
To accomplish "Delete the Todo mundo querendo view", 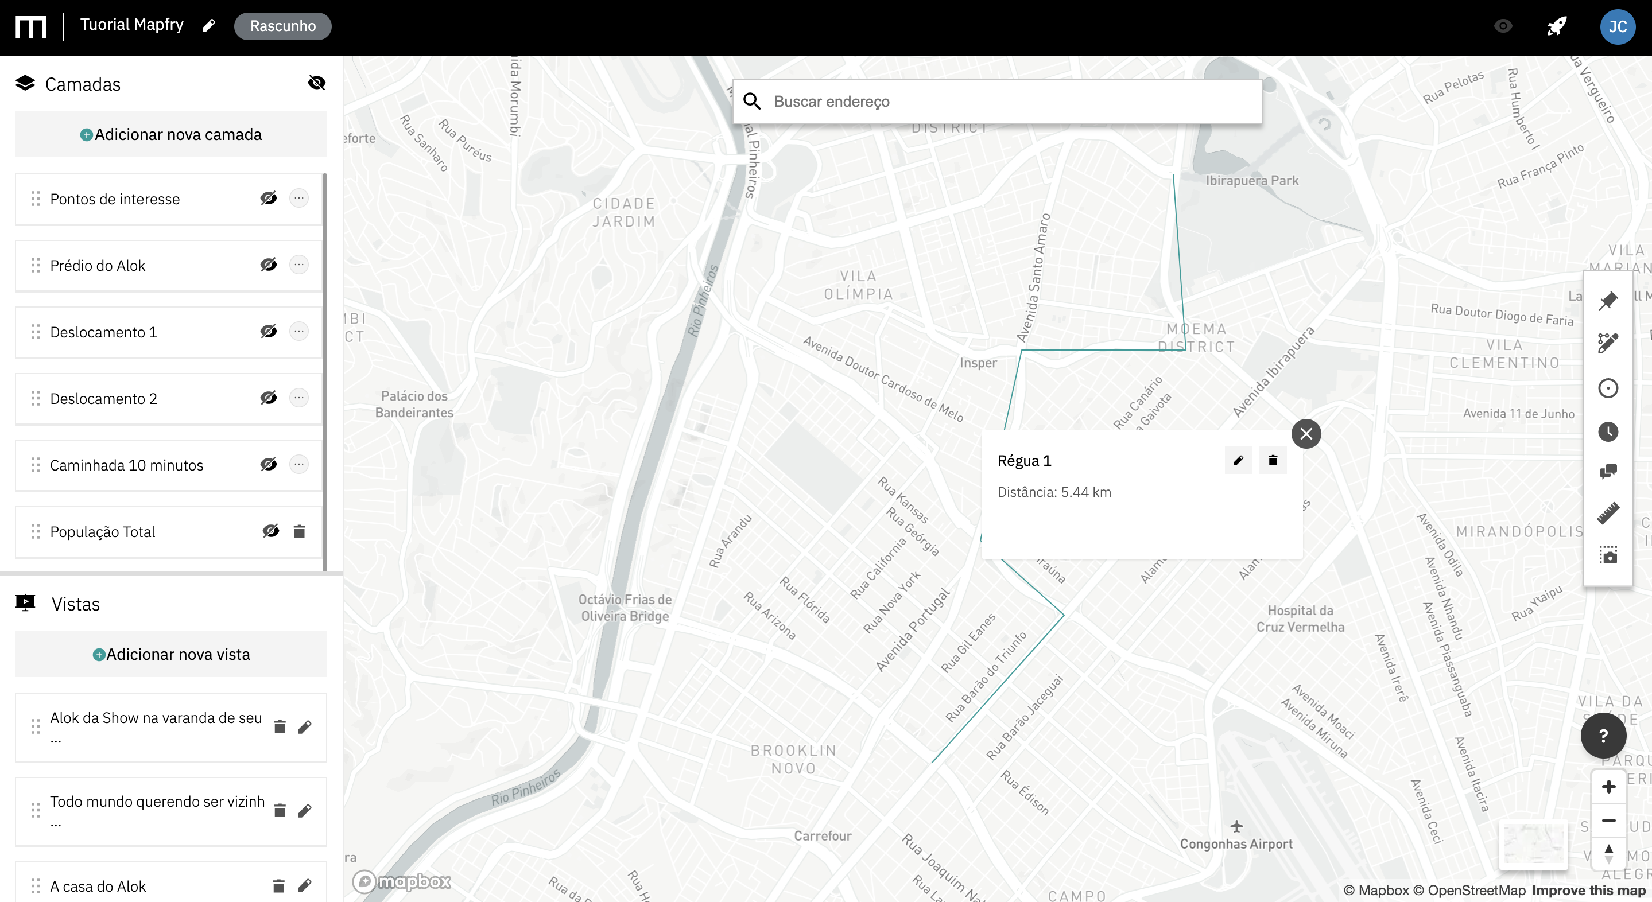I will 280,810.
